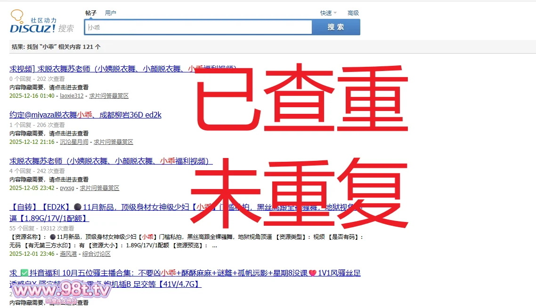Open the 高级 advanced search link
The width and height of the screenshot is (536, 308).
(353, 13)
